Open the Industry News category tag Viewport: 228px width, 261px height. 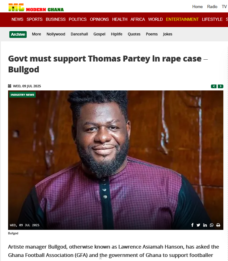click(22, 94)
